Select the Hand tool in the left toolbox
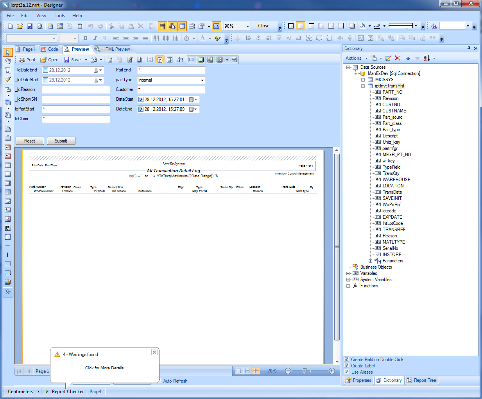This screenshot has height=399, width=482. coord(8,61)
